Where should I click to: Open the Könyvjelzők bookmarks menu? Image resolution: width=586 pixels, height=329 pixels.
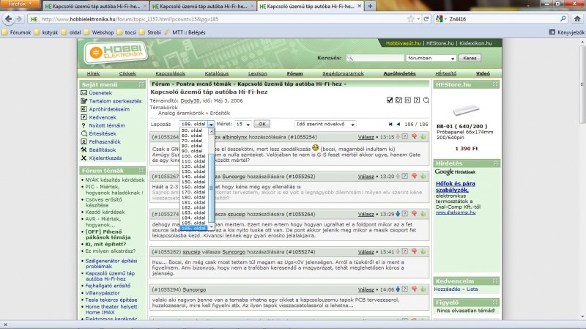coord(566,32)
